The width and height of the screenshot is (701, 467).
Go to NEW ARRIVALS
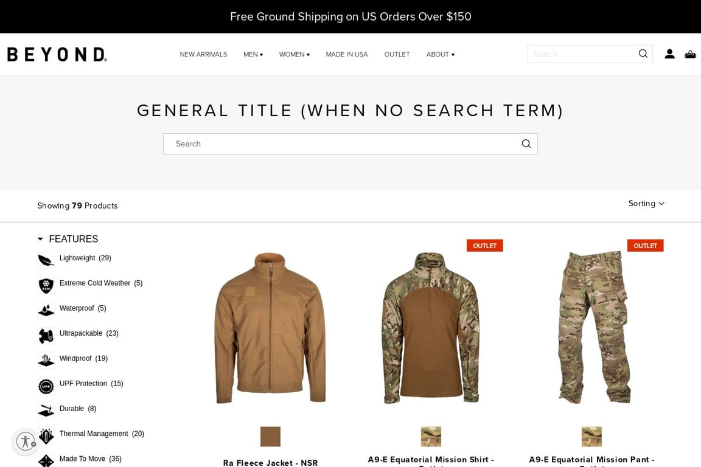pyautogui.click(x=203, y=54)
